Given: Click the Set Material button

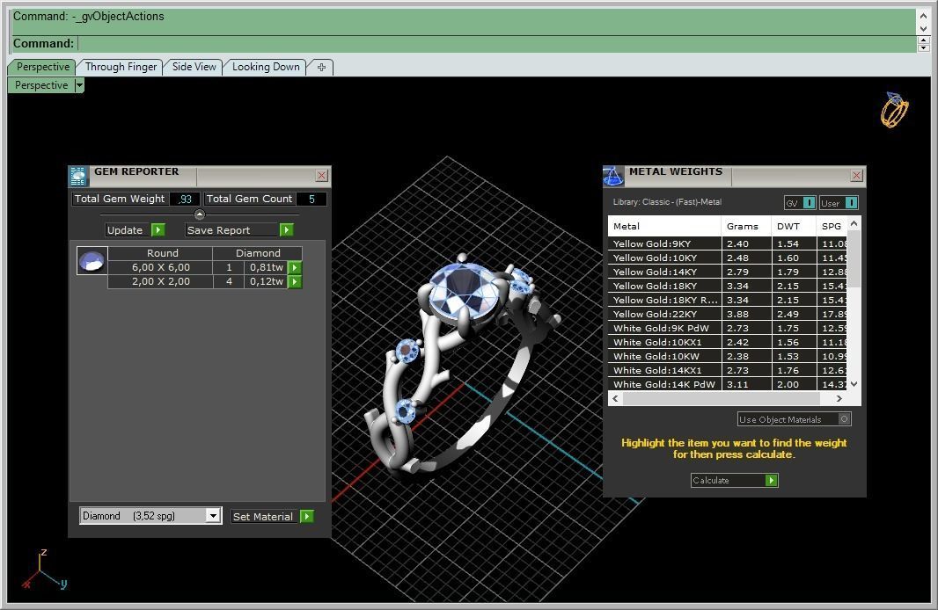Looking at the screenshot, I should click(x=263, y=516).
